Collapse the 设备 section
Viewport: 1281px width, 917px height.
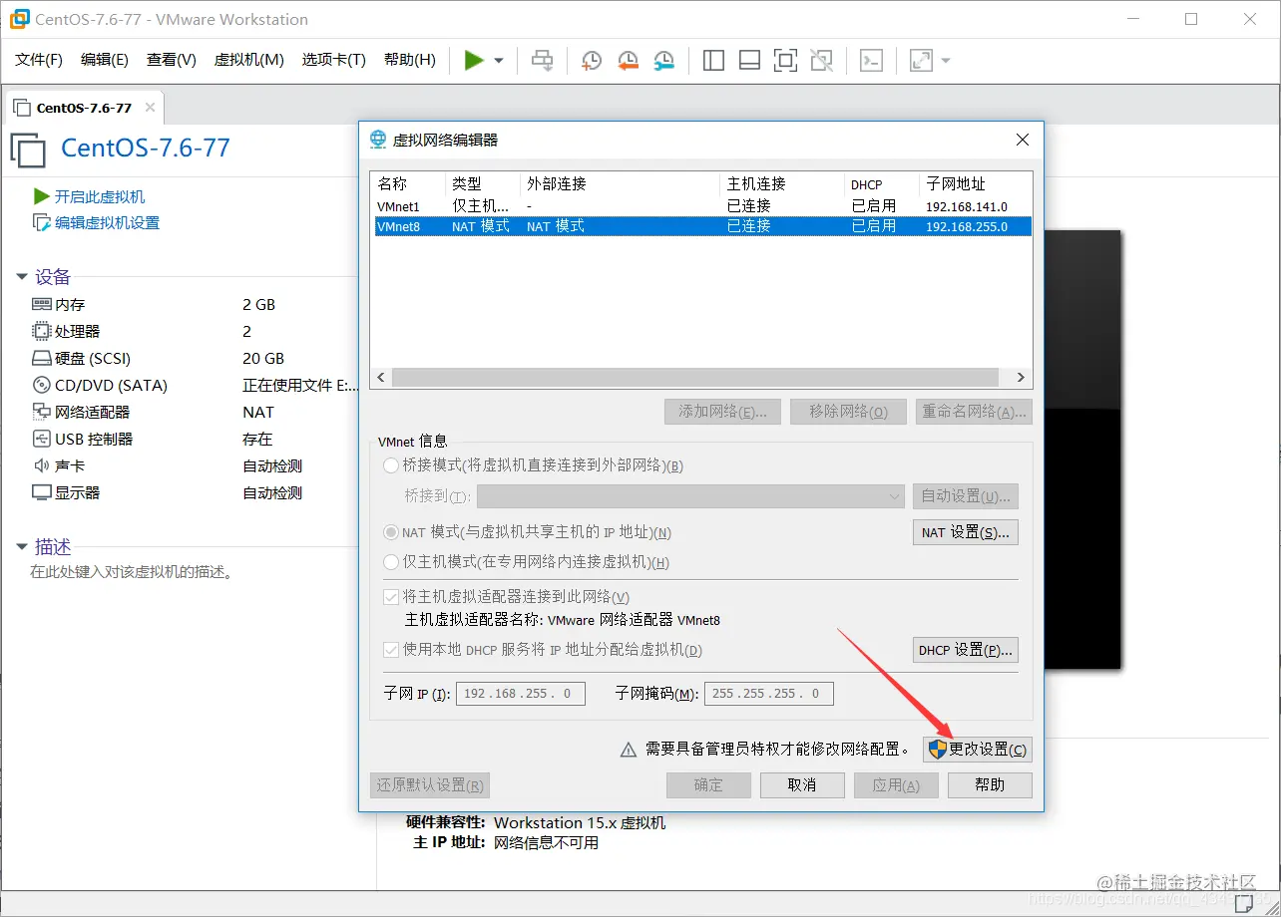pyautogui.click(x=22, y=277)
